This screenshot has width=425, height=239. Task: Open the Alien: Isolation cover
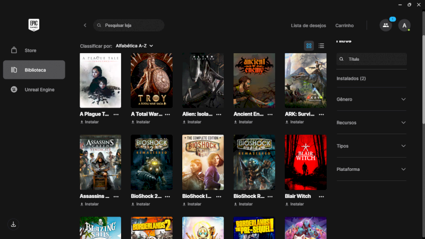pyautogui.click(x=203, y=80)
